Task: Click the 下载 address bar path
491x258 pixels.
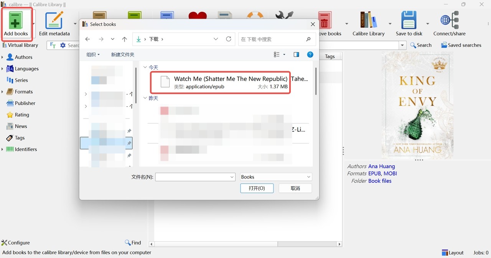Action: [153, 39]
